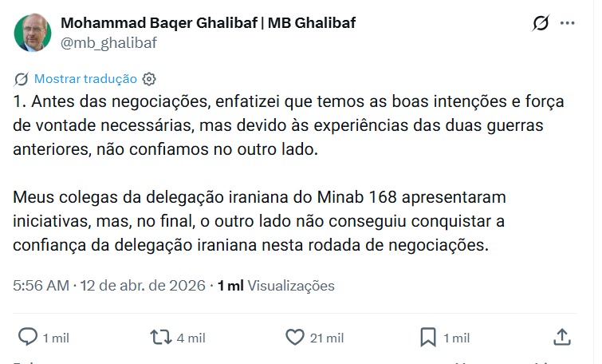Viewport: 602px width, 364px height.
Task: Click the share upload arrow icon
Action: [x=561, y=337]
